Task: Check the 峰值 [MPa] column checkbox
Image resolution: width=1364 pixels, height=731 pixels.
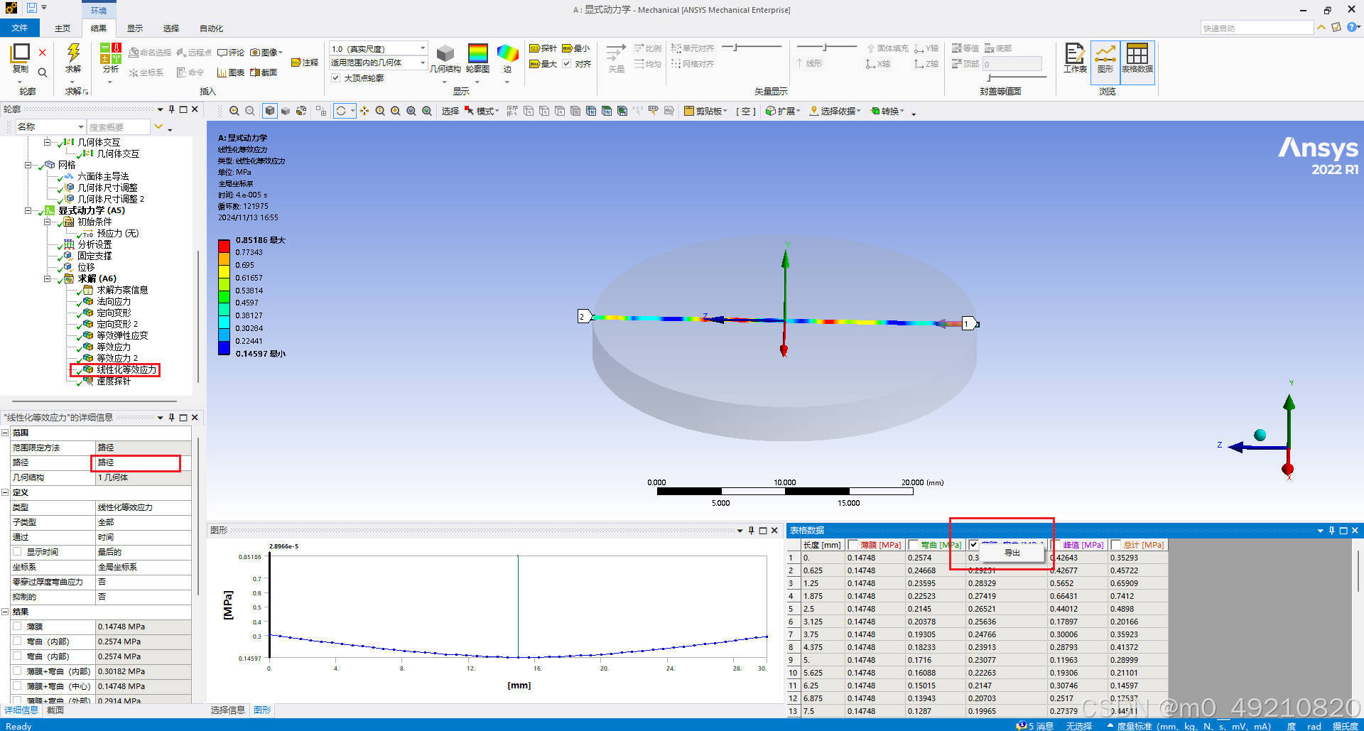Action: click(x=1056, y=545)
